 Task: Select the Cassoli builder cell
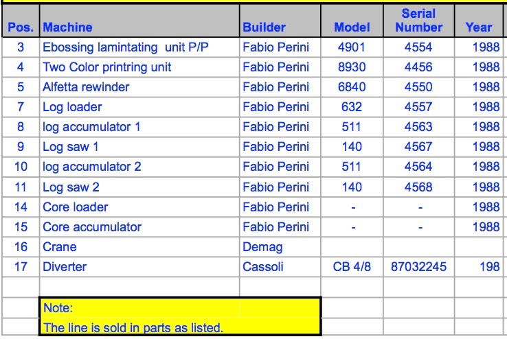click(x=280, y=267)
